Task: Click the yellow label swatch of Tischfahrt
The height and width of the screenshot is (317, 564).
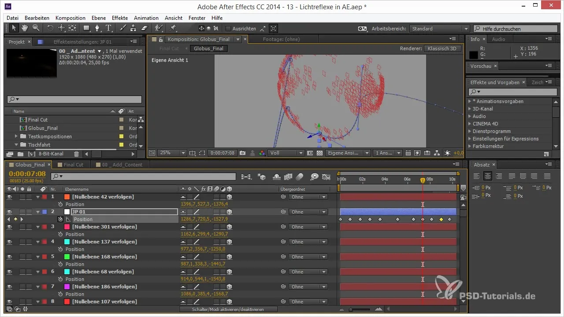Action: (x=121, y=145)
